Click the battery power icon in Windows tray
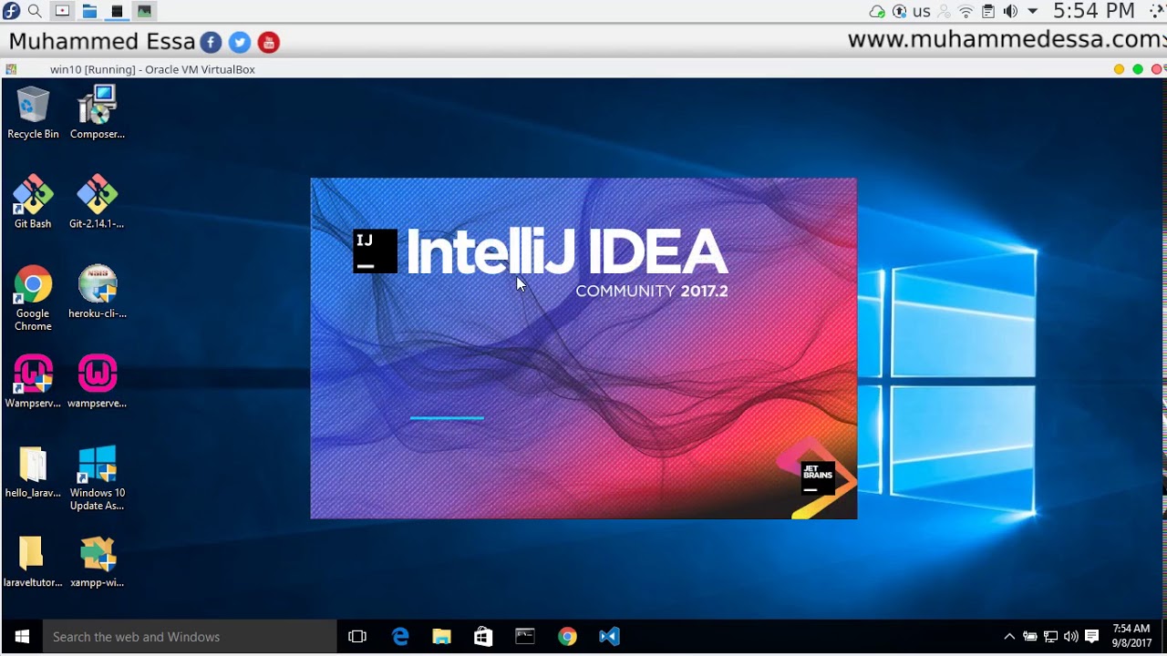The image size is (1167, 656). 1030,637
